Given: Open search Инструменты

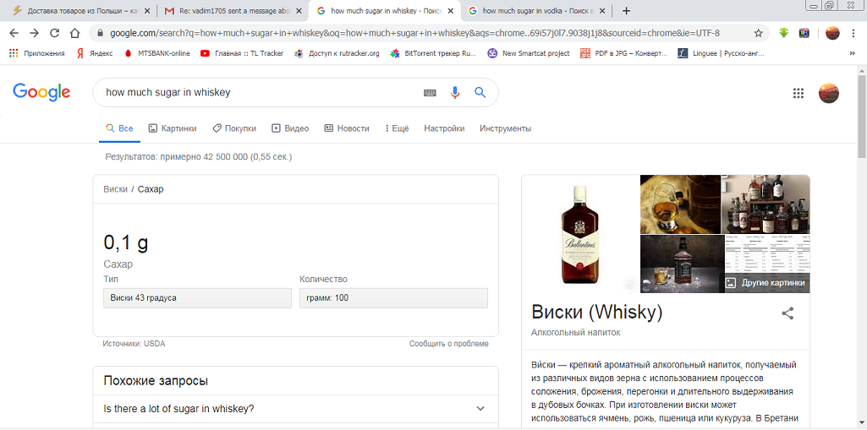Looking at the screenshot, I should (505, 128).
